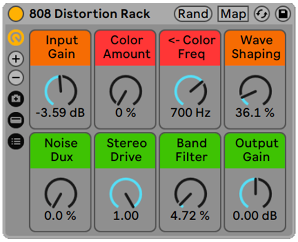Click the 0.00 dB value
This screenshot has width=298, height=242.
(x=255, y=216)
